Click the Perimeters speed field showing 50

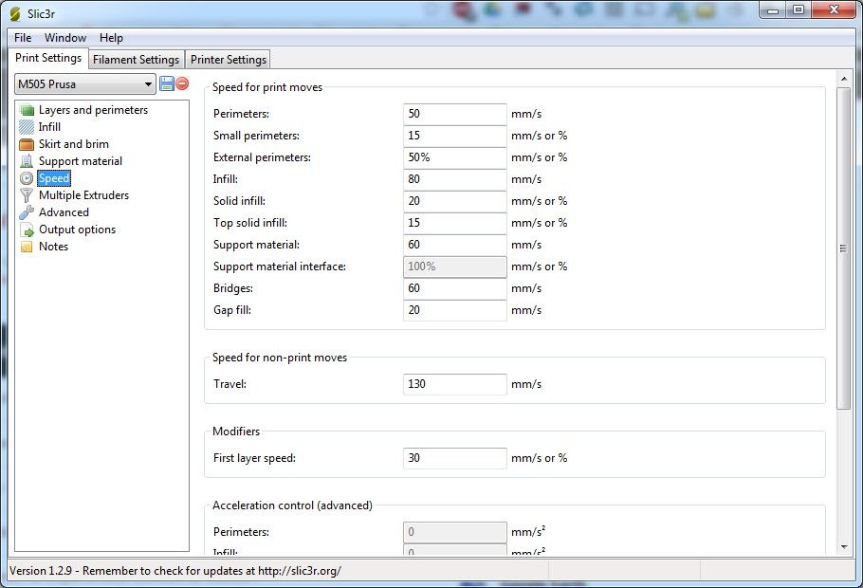pyautogui.click(x=454, y=114)
